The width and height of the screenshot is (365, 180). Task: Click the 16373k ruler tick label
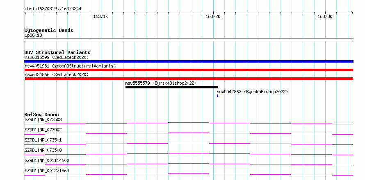[x=325, y=16]
